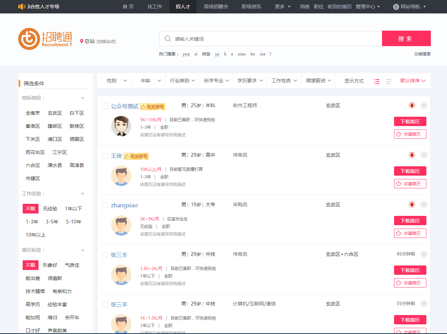Open 王俊's avatar thumbnail
This screenshot has height=334, width=447.
point(121,176)
